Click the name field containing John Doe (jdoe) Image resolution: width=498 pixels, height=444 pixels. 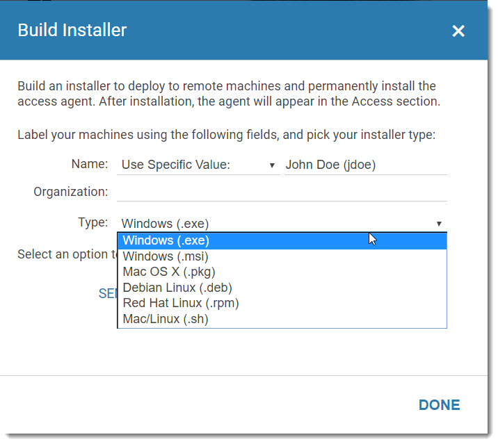(365, 165)
